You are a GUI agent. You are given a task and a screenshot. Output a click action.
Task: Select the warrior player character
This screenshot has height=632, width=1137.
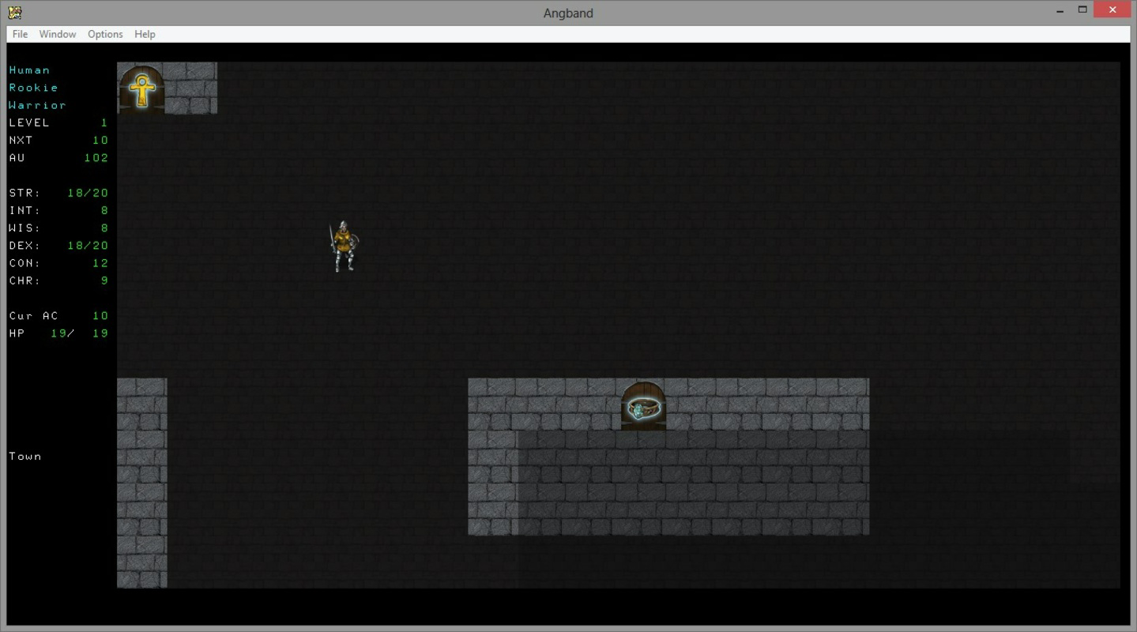tap(343, 246)
